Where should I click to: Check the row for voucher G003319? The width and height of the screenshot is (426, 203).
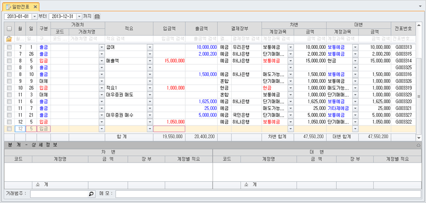(x=9, y=88)
